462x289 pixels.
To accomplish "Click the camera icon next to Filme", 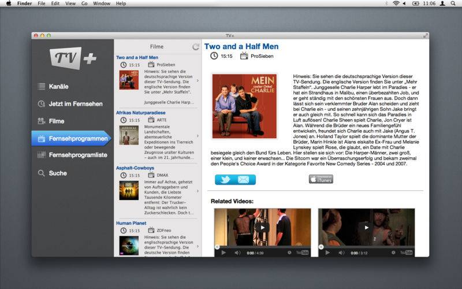I will [42, 121].
